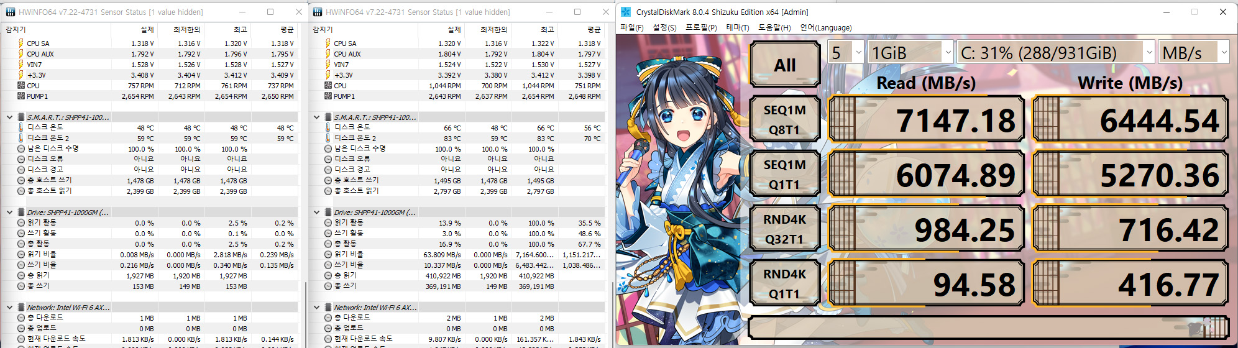The height and width of the screenshot is (348, 1238).
Task: Open 언어(Language) menu in CrystalDiskMark
Action: click(826, 27)
